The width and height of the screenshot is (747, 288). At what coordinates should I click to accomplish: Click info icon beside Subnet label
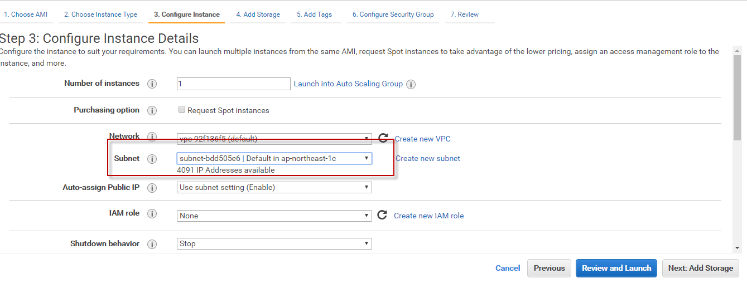click(152, 159)
